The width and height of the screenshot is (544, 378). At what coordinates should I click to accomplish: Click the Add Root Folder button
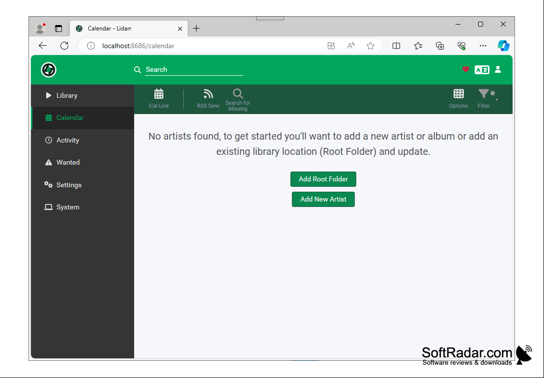(323, 179)
